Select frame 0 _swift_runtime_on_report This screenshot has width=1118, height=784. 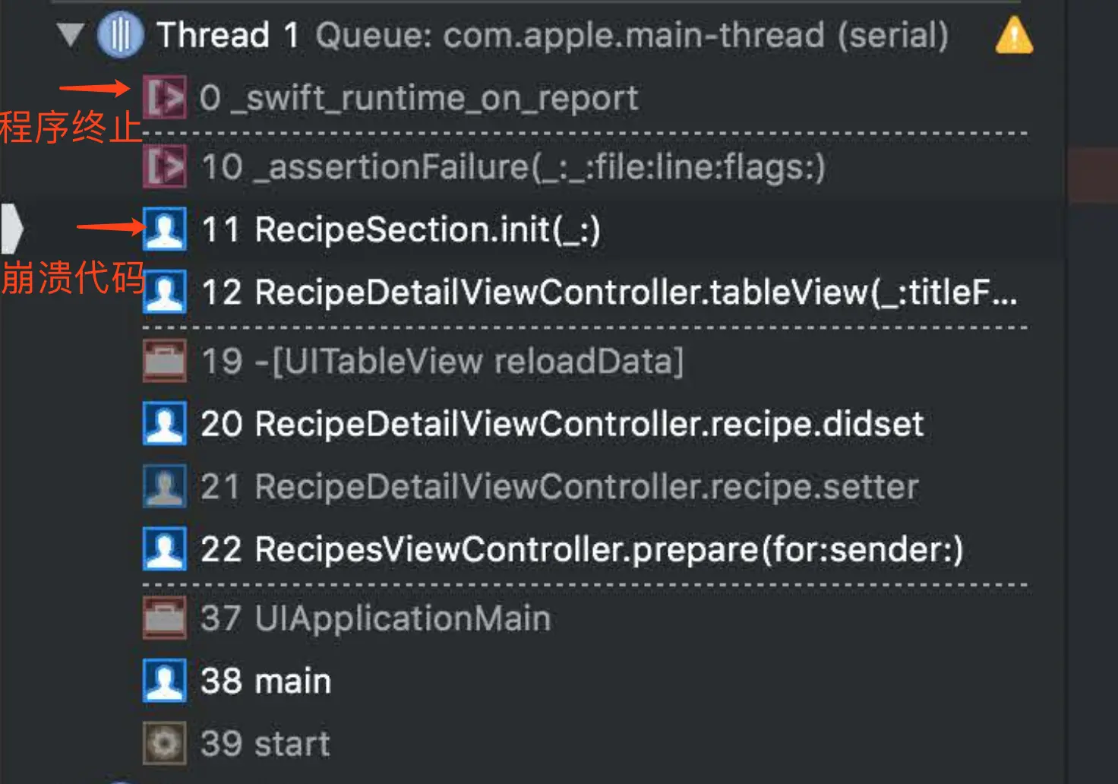click(x=418, y=99)
